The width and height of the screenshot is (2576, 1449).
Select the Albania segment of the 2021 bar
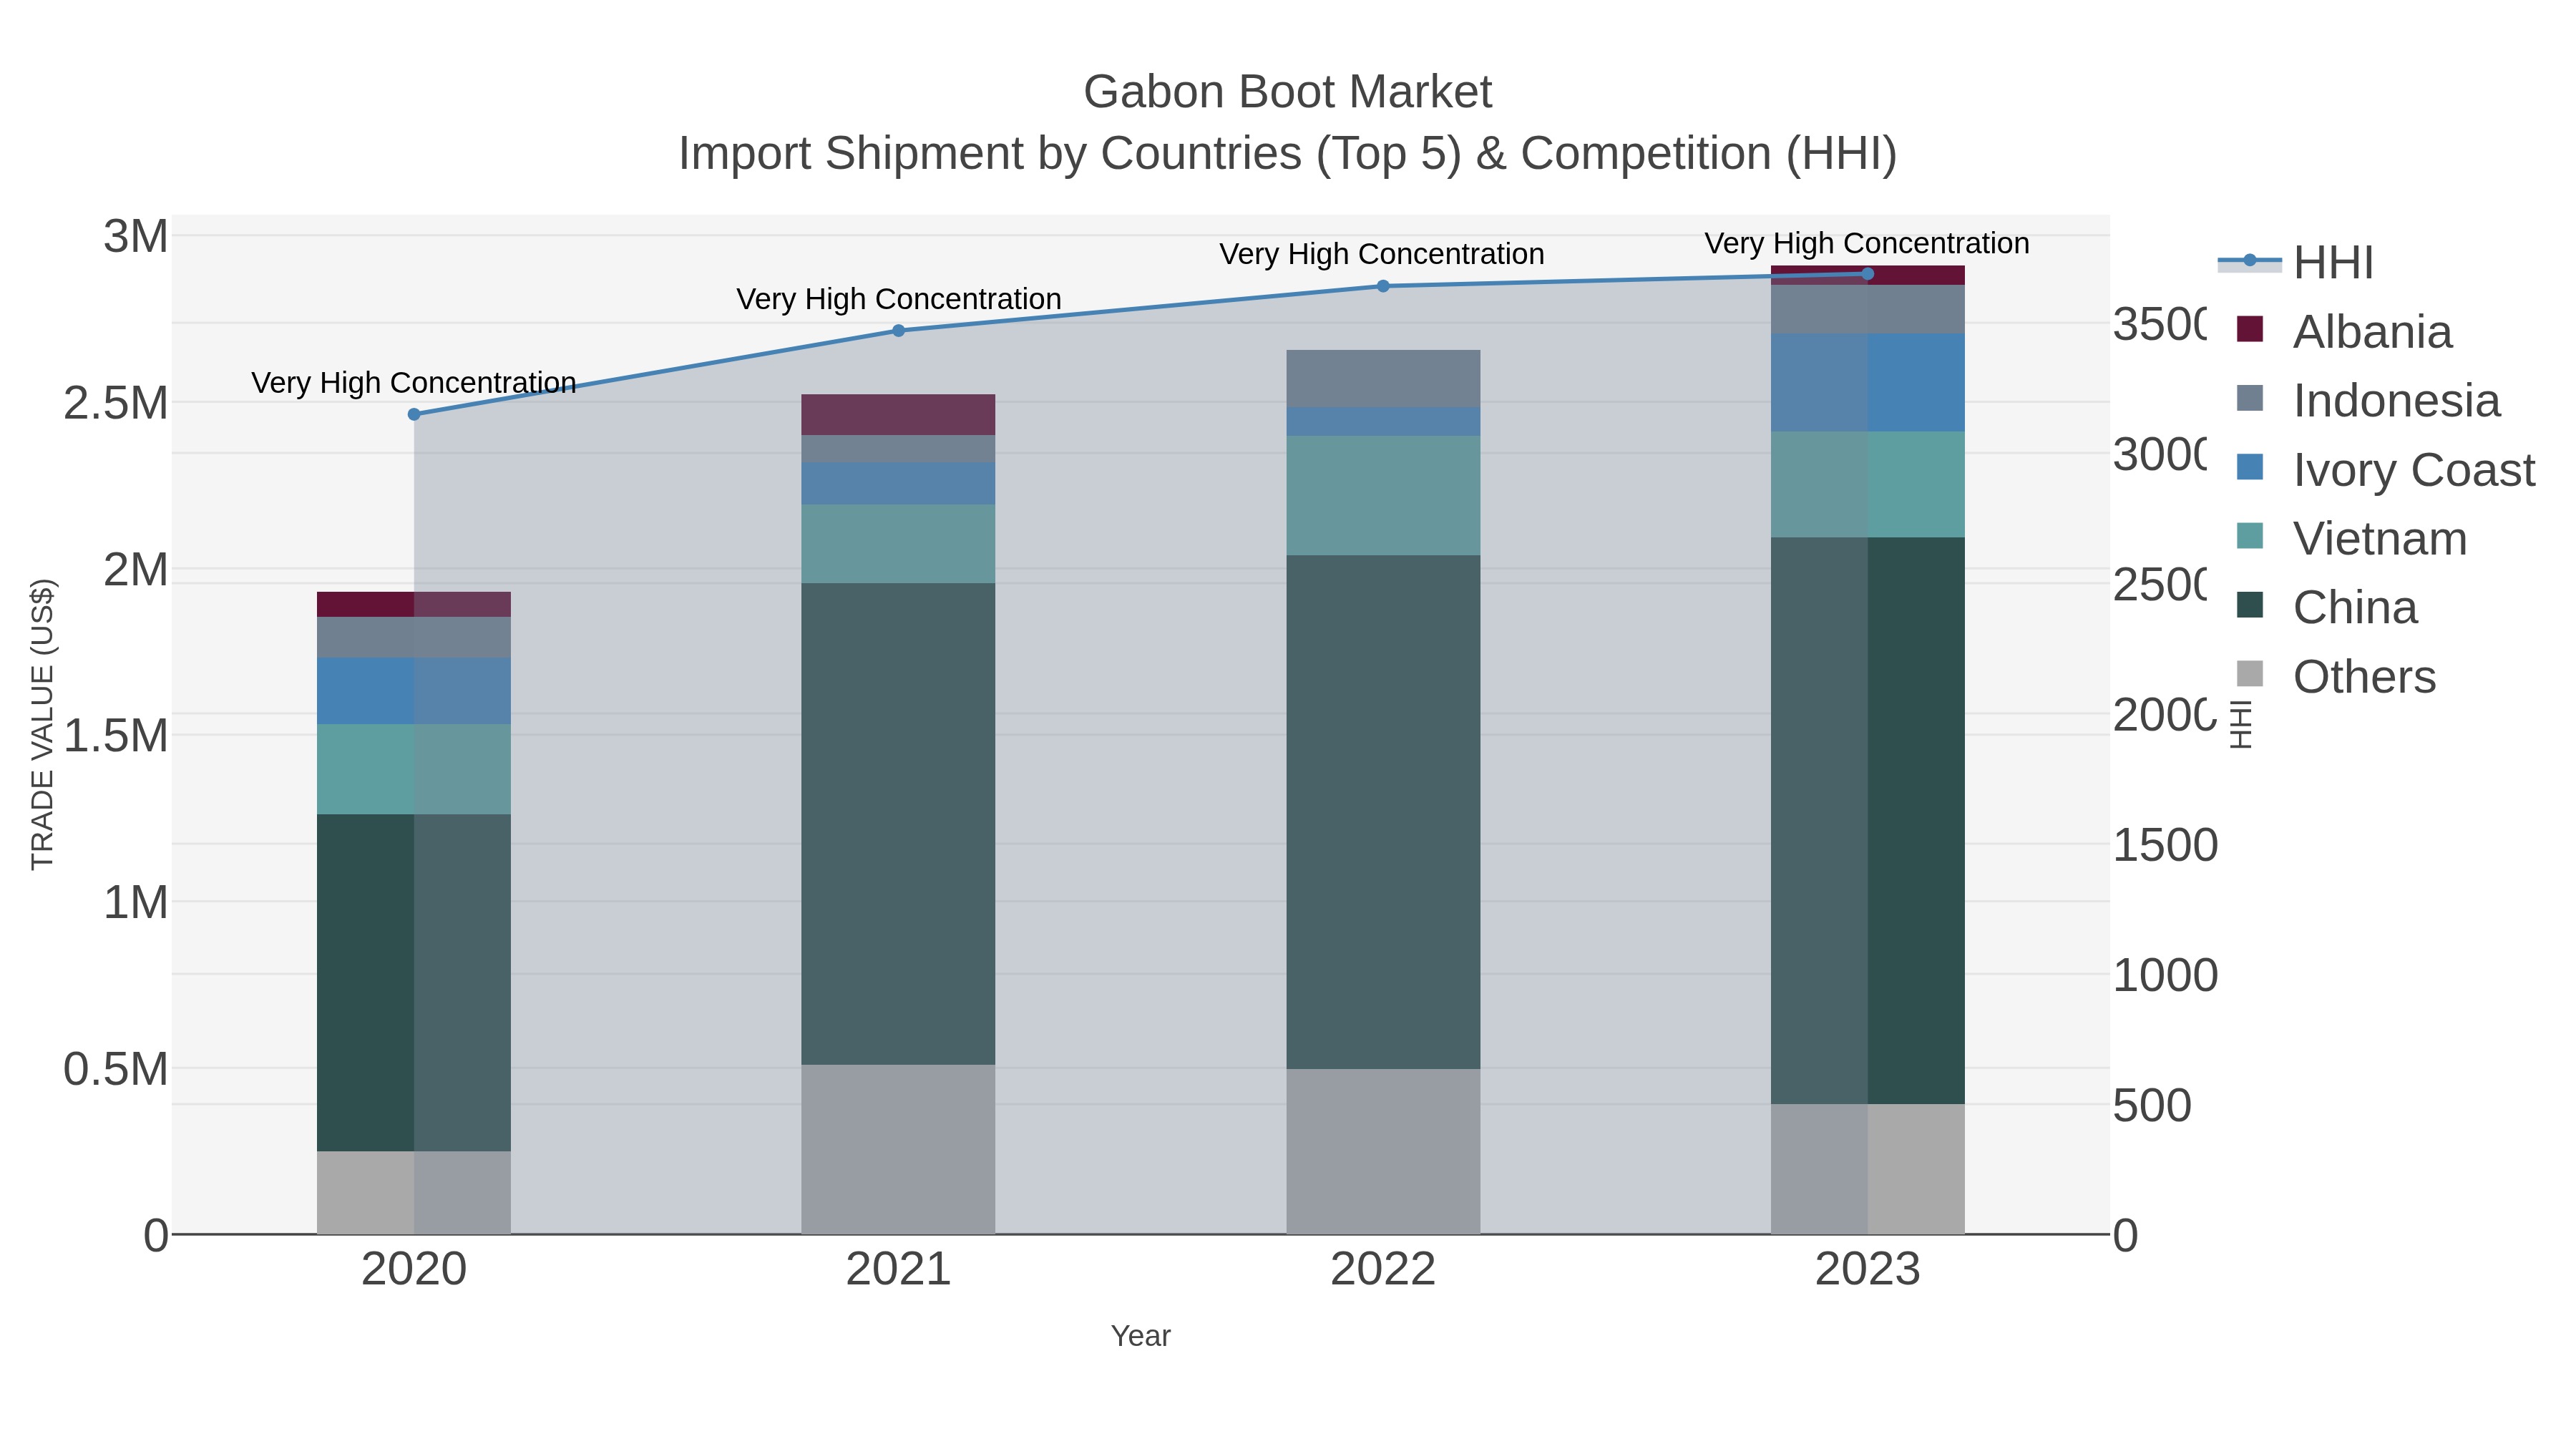tap(898, 415)
